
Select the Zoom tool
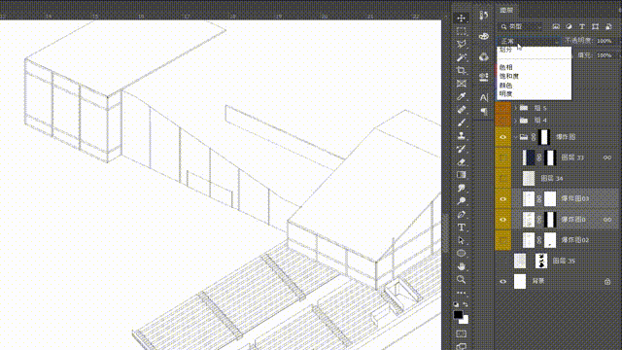pos(461,279)
